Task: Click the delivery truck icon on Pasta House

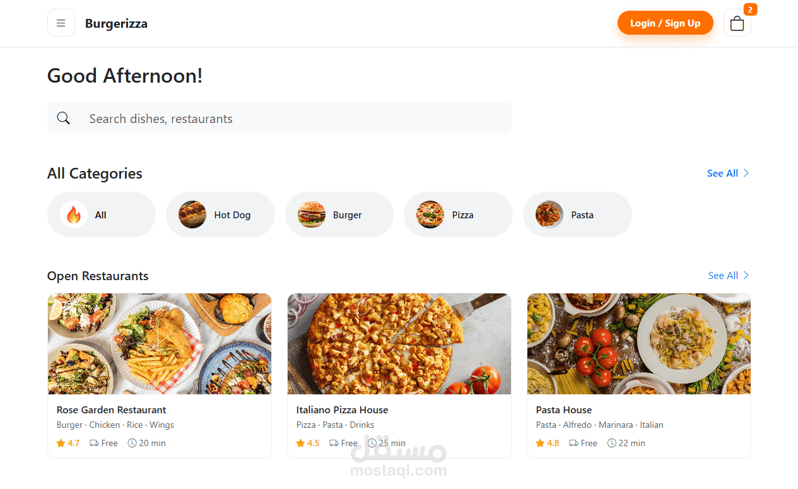Action: click(x=573, y=443)
